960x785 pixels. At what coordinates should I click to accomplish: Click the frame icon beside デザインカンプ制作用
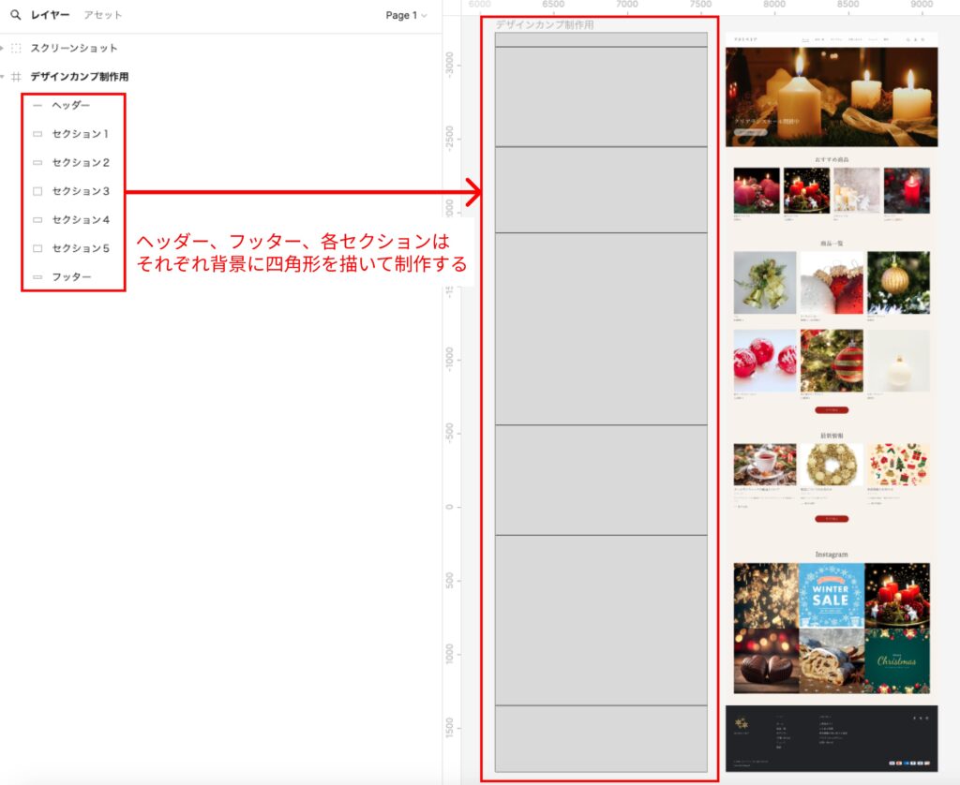(16, 77)
